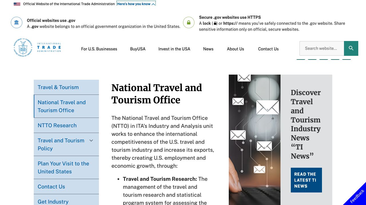Click the envelopes email promo image
This screenshot has height=205, width=366.
(x=254, y=140)
